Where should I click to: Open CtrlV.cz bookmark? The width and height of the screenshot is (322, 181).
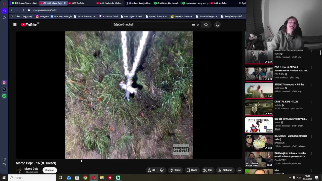click(23, 16)
